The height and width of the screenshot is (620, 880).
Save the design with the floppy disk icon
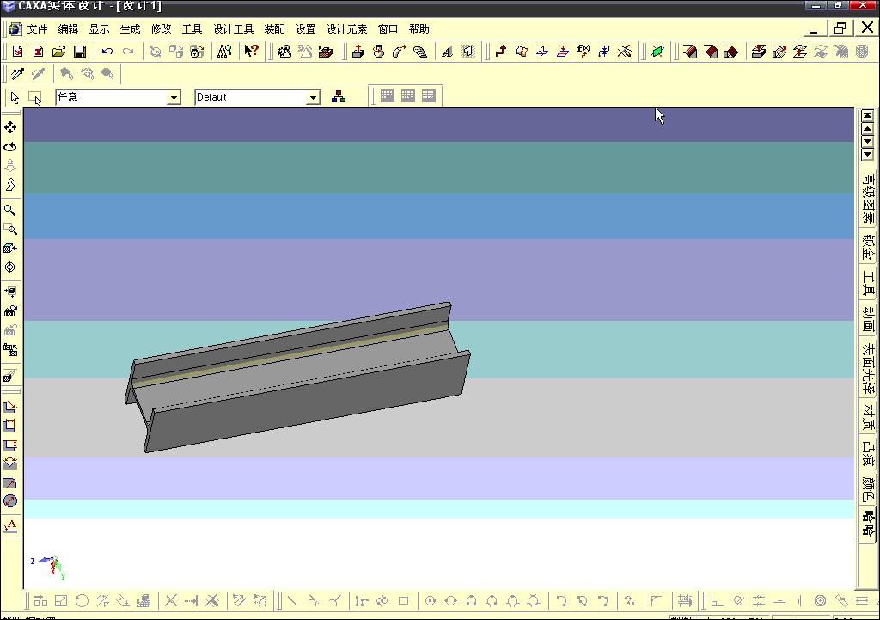click(80, 52)
